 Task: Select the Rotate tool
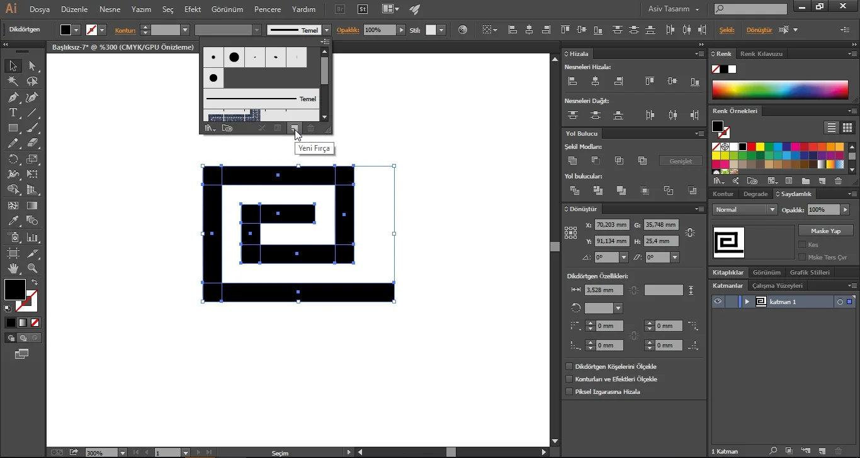(x=13, y=160)
